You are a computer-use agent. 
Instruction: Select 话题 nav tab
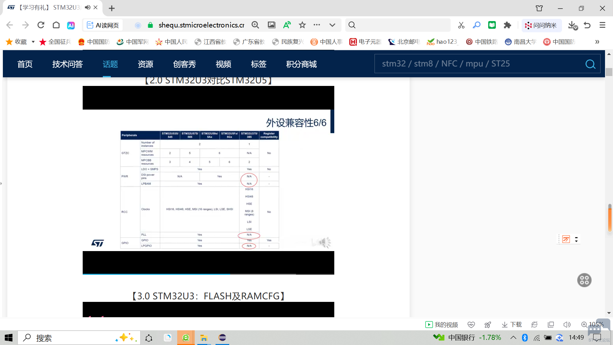coord(110,64)
